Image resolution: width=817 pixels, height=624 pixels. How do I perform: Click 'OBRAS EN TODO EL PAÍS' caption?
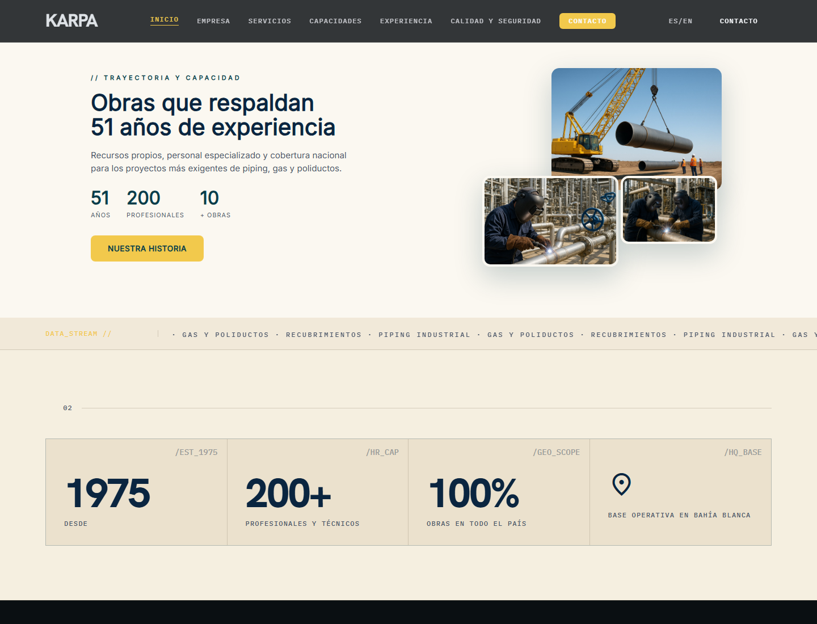477,524
